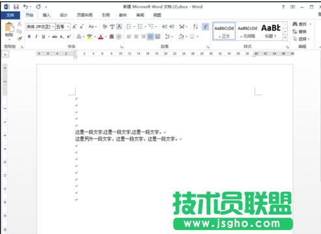Screen dimensions: 321x234
Task: Click the Undo arrow icon
Action: [26, 6]
